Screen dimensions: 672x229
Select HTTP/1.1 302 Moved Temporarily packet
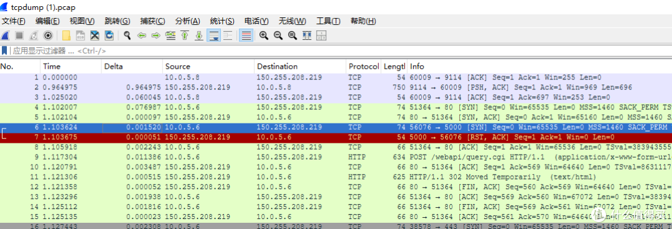pyautogui.click(x=336, y=177)
